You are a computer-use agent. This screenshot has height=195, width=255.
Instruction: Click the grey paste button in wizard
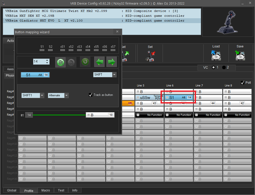pyautogui.click(x=71, y=62)
